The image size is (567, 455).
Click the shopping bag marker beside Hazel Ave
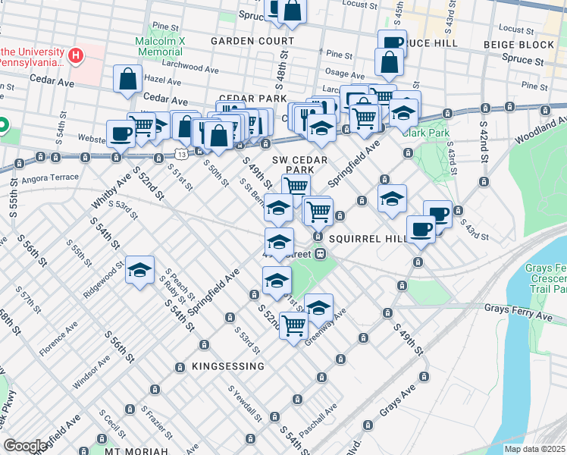coord(127,80)
